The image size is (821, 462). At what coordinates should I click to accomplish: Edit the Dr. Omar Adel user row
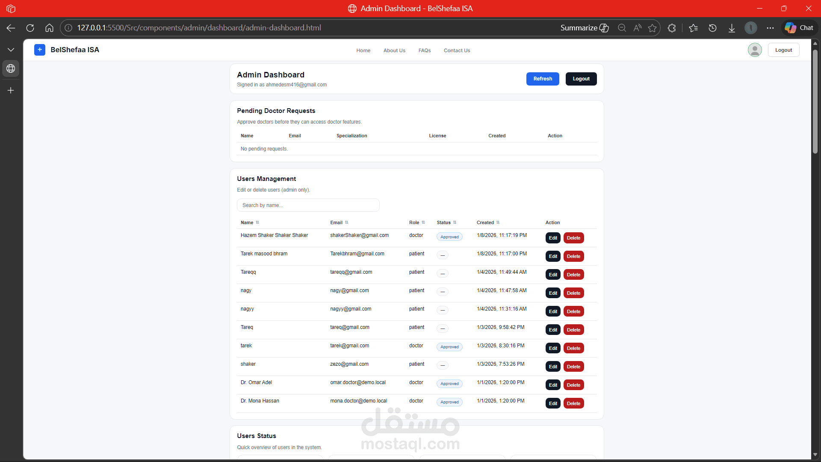point(553,385)
